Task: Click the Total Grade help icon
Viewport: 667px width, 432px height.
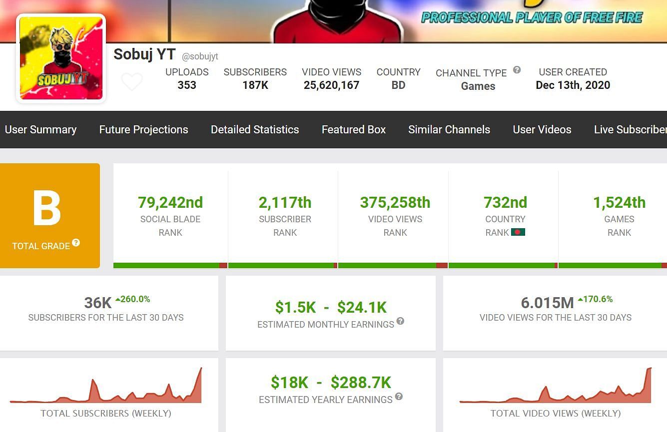Action: (x=76, y=243)
